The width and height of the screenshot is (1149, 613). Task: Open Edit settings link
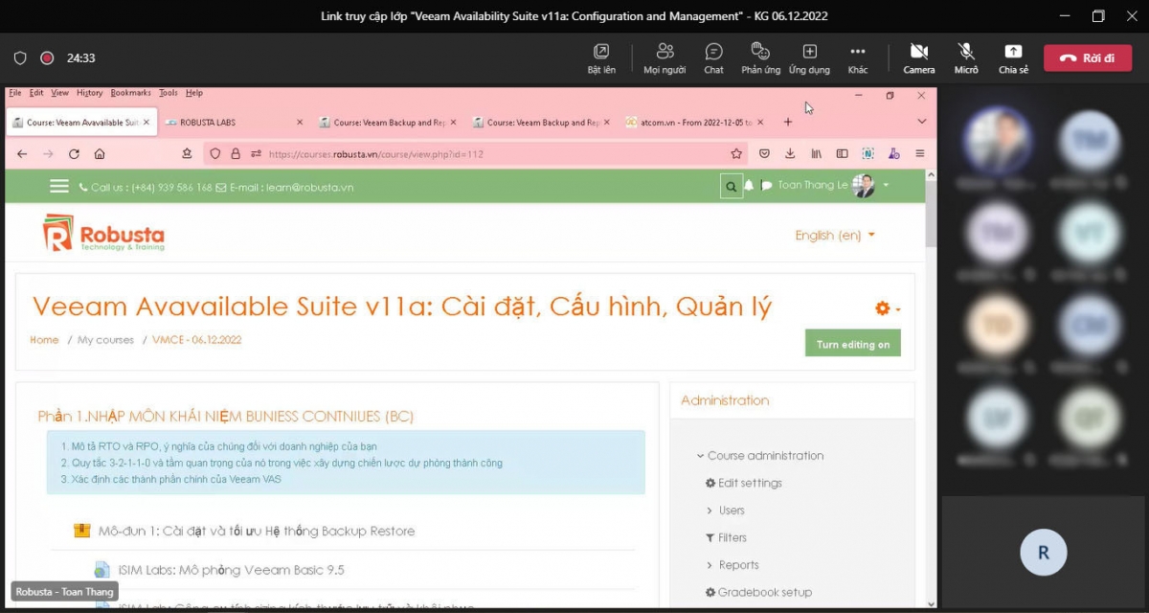744,483
